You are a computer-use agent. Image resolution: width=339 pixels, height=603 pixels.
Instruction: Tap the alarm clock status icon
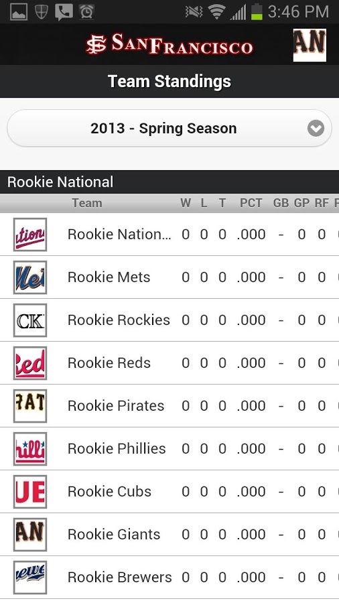(x=86, y=12)
